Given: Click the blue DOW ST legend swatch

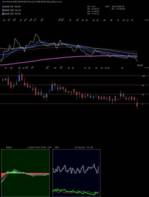Looking at the screenshot, I should pyautogui.click(x=3, y=7).
